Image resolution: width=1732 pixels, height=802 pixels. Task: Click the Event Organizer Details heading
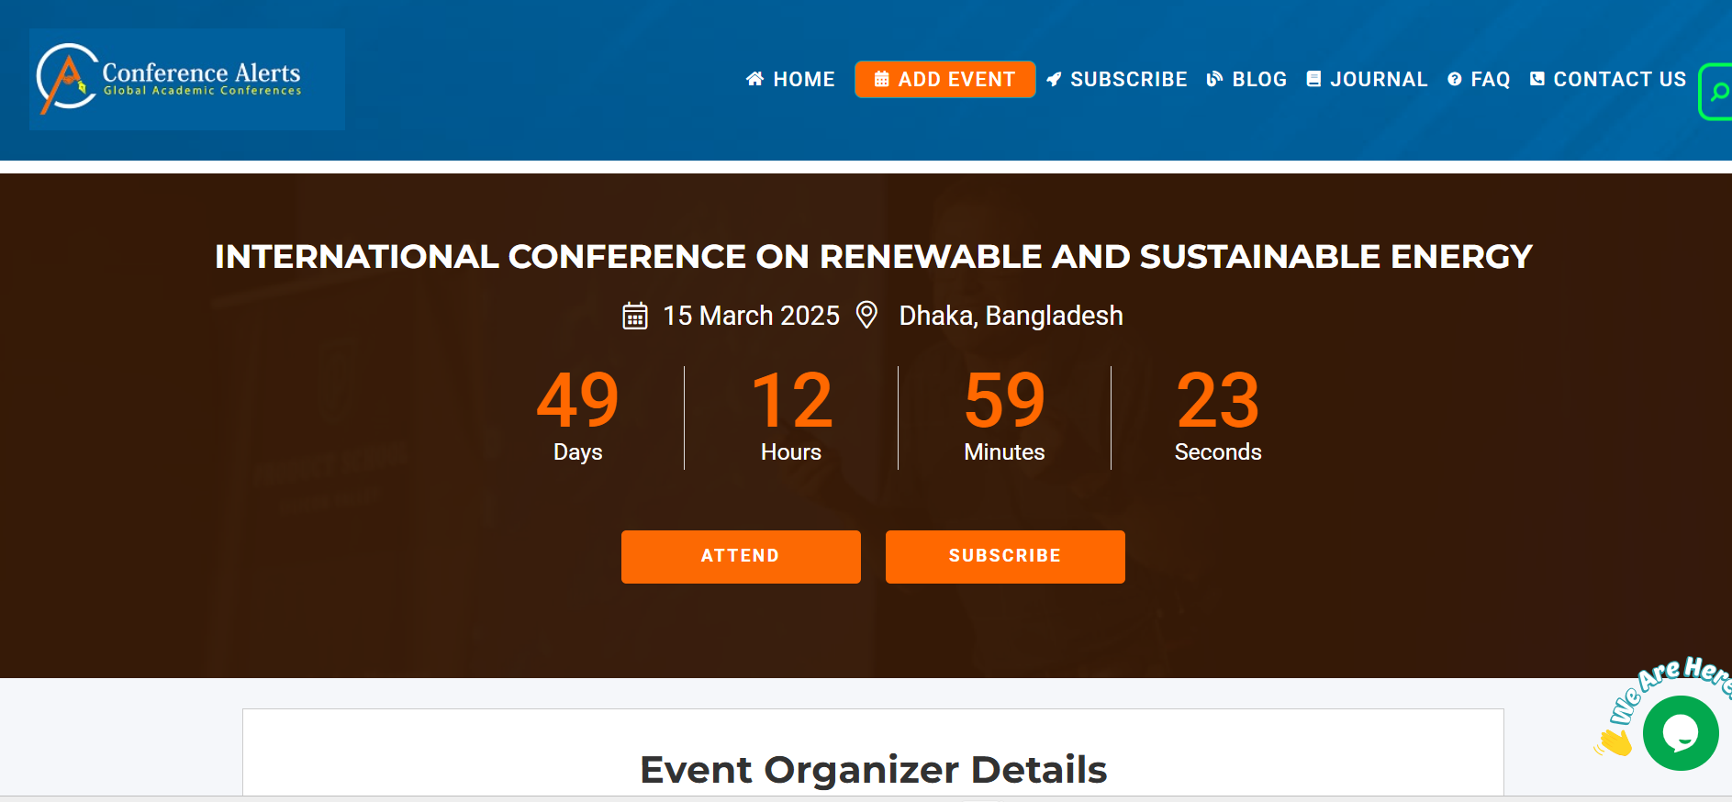tap(874, 770)
